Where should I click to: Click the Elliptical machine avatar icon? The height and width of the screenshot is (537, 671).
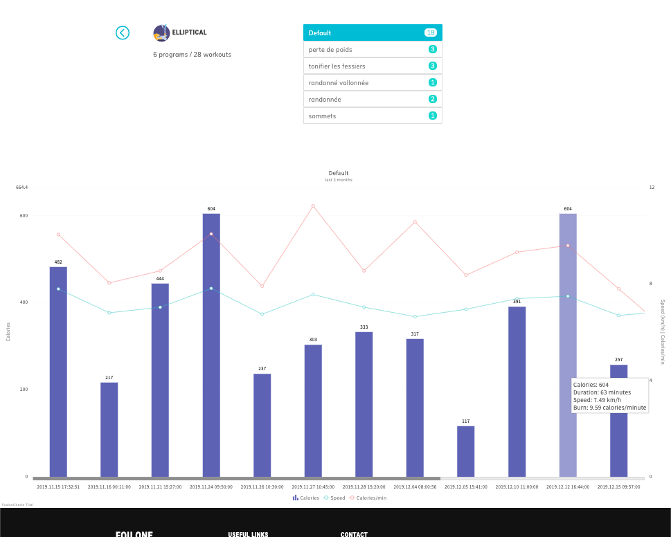pyautogui.click(x=161, y=33)
